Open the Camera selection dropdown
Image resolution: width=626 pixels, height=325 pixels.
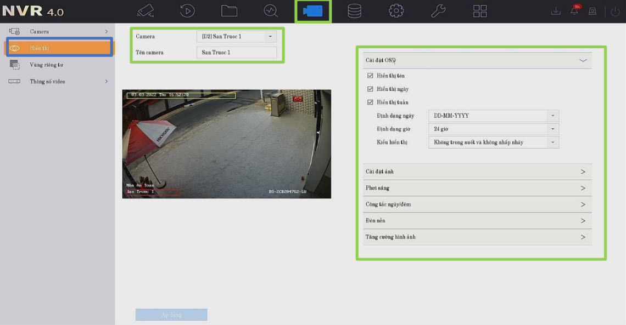236,37
